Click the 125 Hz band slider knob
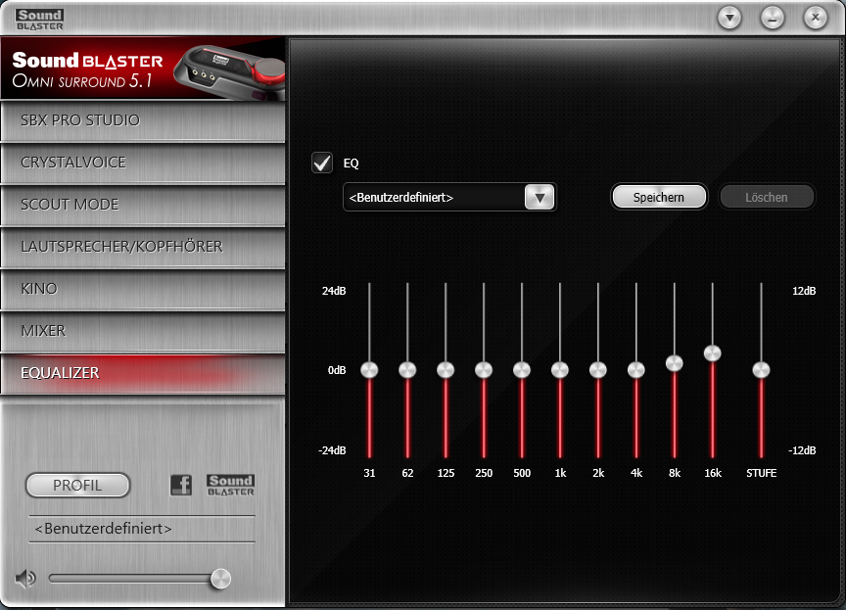Viewport: 846px width, 610px height. point(446,370)
